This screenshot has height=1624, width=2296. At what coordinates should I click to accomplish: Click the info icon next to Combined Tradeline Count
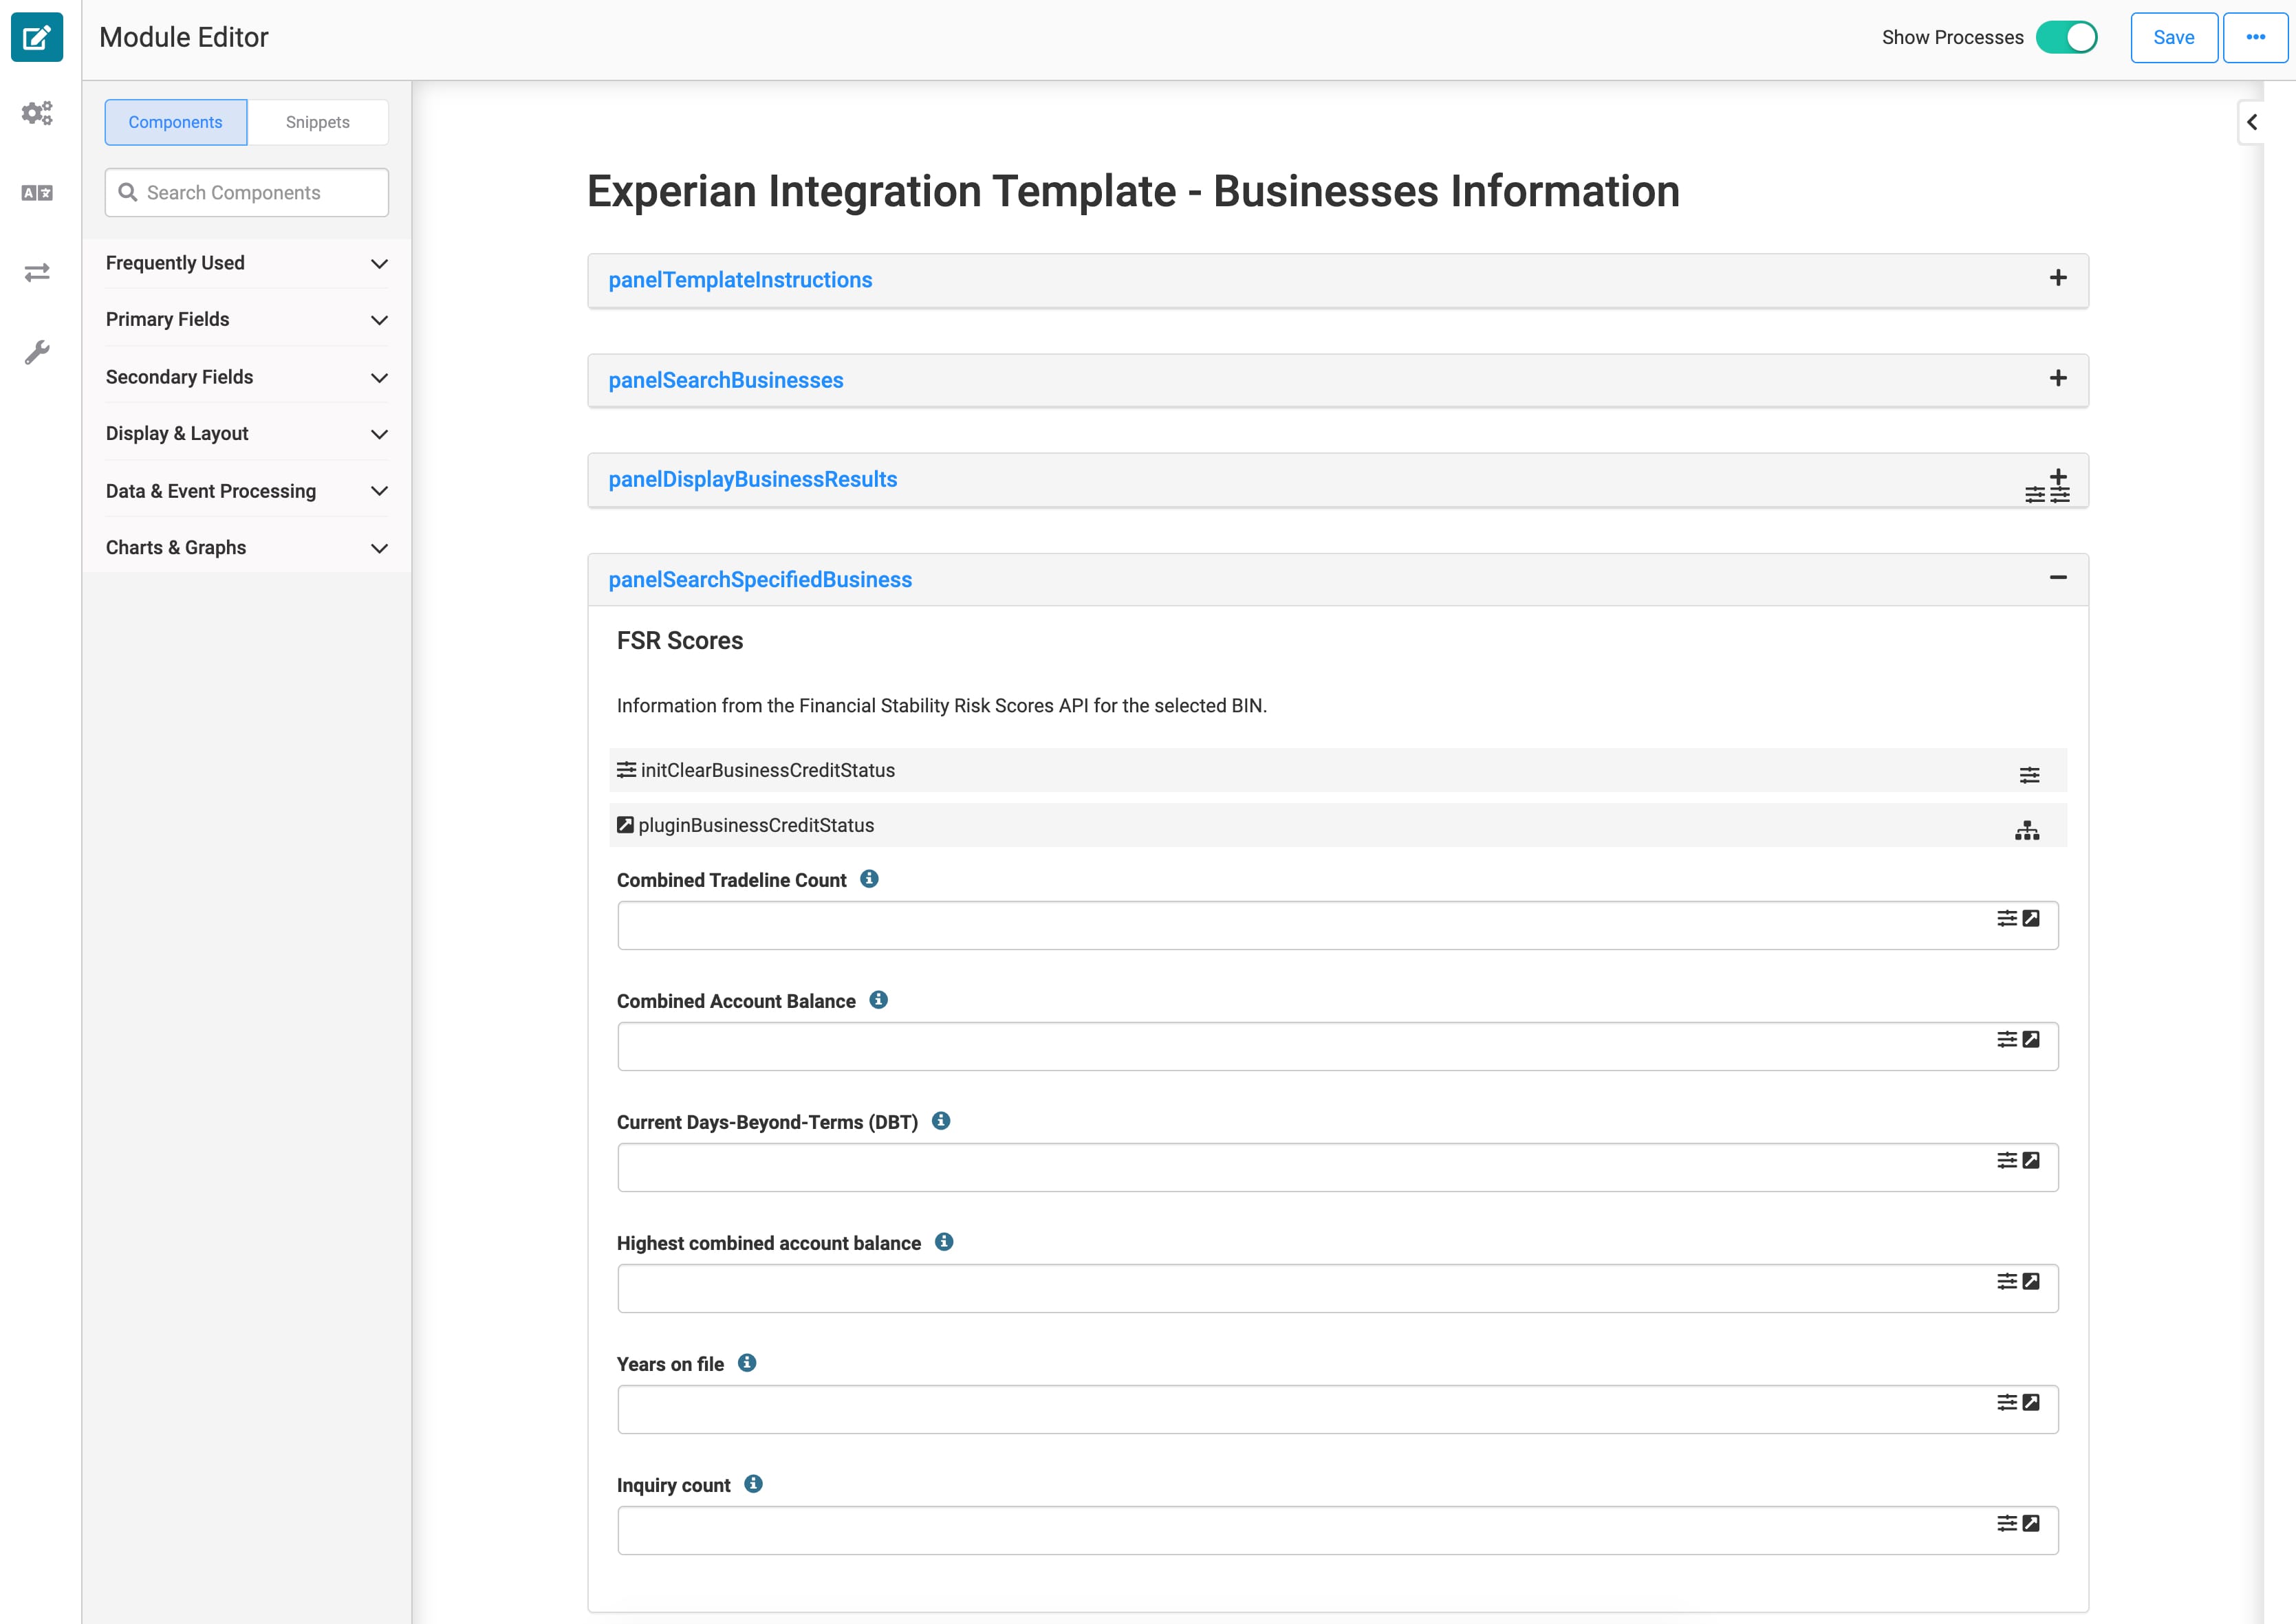869,879
